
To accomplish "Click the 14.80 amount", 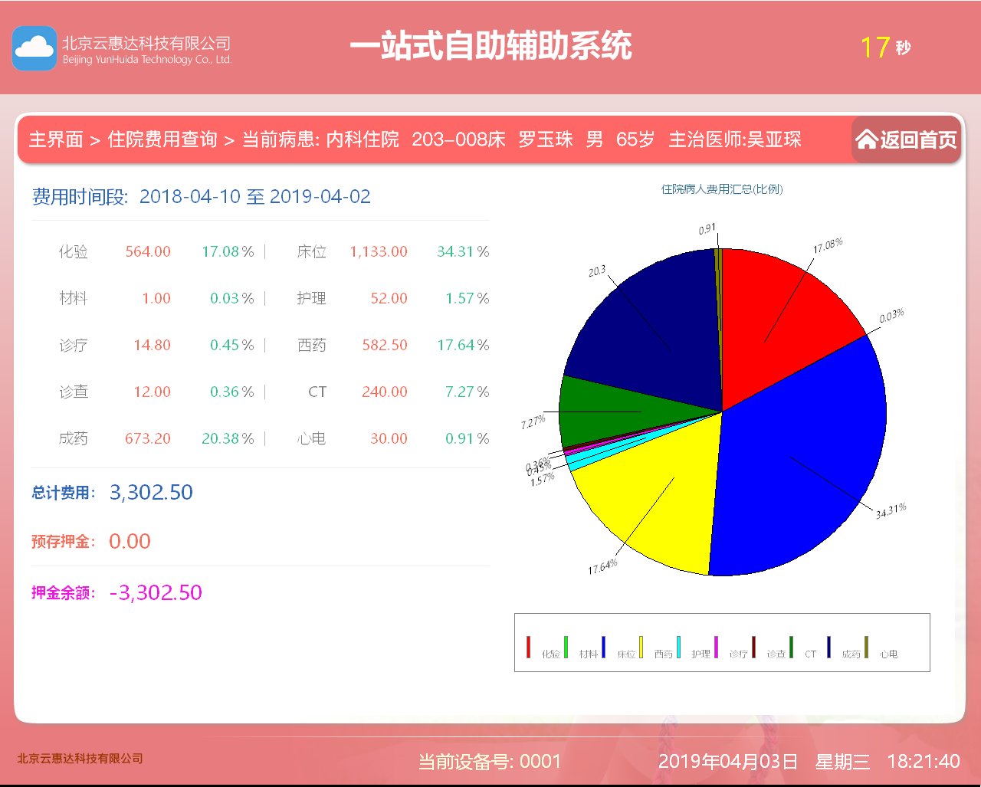I will [153, 345].
